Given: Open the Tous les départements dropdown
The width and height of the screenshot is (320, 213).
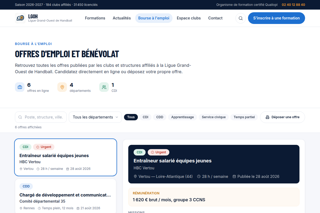Looking at the screenshot, I should click(95, 117).
